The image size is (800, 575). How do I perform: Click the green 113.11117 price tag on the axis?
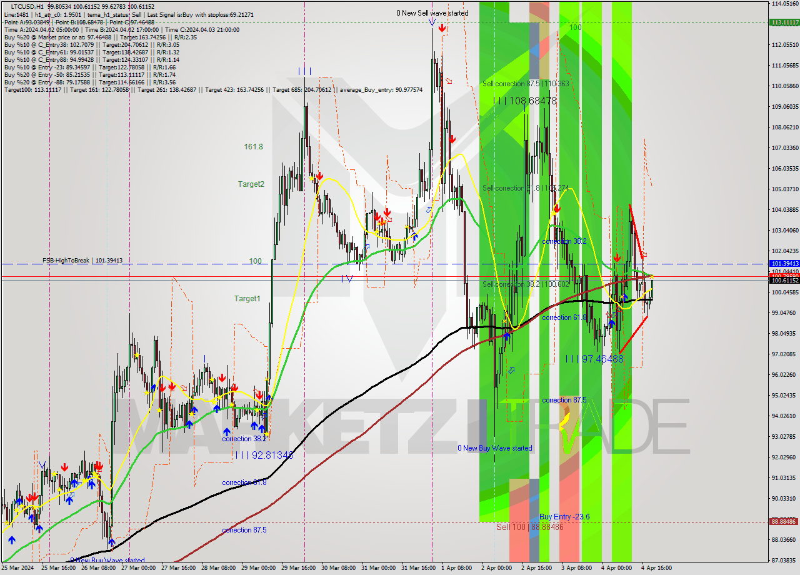point(782,21)
